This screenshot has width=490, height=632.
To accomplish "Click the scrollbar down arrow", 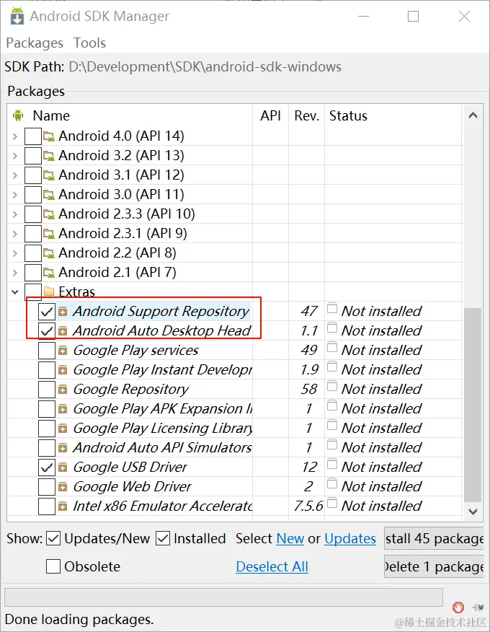I will coord(473,512).
